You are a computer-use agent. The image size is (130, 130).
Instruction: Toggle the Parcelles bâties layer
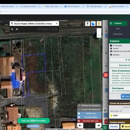pos(89,117)
